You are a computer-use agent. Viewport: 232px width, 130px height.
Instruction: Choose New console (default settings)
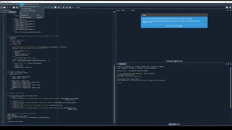(32, 6)
